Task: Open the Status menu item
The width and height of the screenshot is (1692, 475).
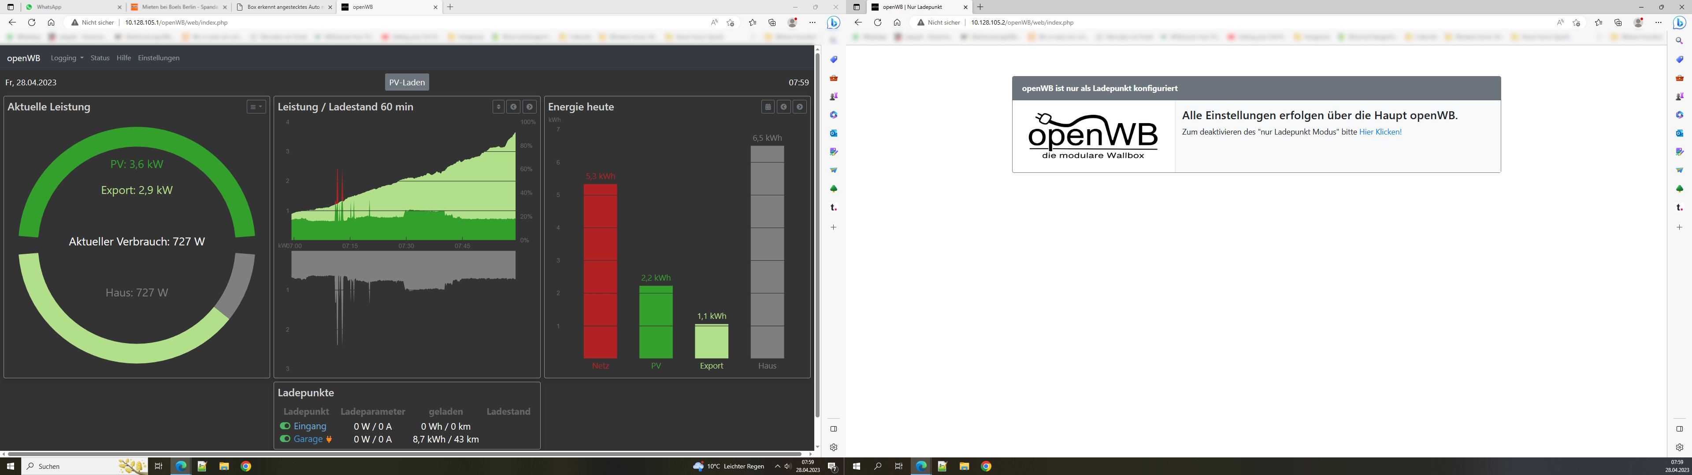Action: tap(100, 58)
